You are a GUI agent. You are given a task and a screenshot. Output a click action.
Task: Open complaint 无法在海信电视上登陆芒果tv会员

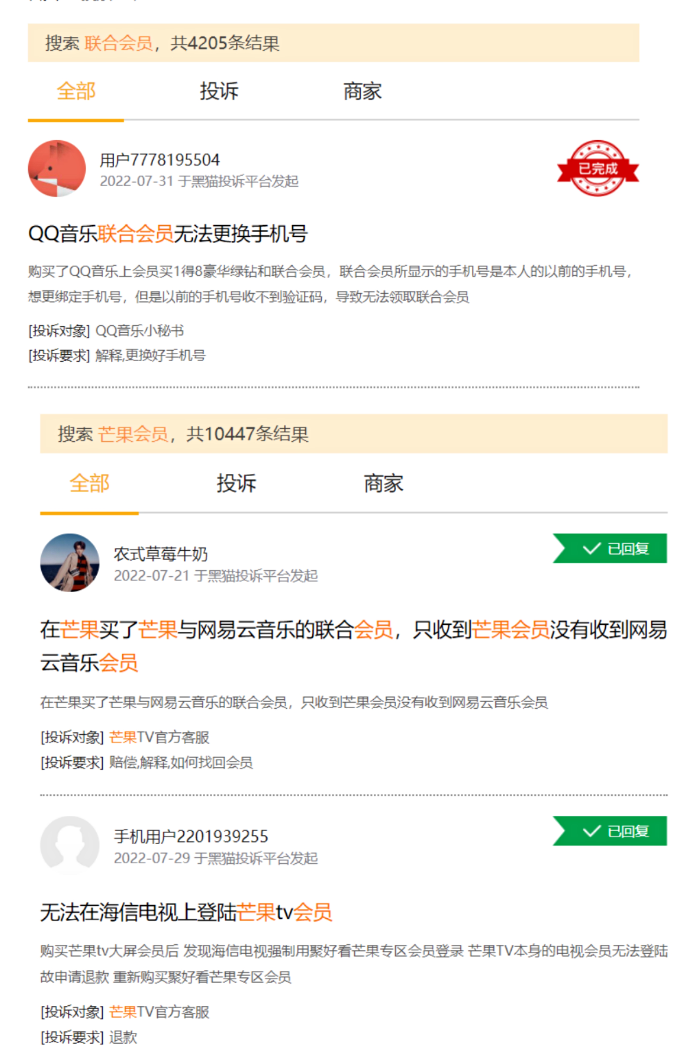click(186, 912)
